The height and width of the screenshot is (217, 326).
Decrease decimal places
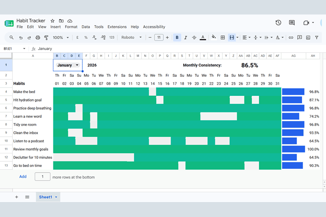95,37
